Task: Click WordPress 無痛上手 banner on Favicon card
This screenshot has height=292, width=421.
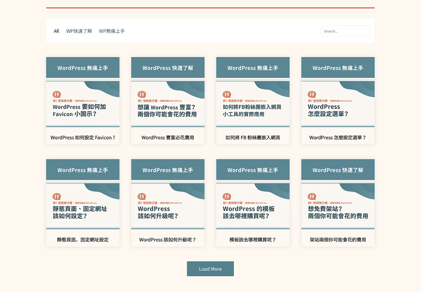Action: pos(83,68)
